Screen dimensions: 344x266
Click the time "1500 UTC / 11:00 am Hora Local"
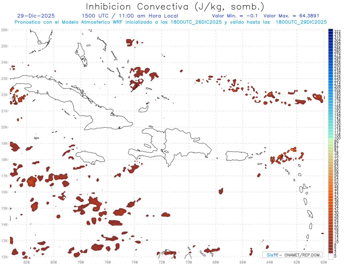(x=130, y=16)
